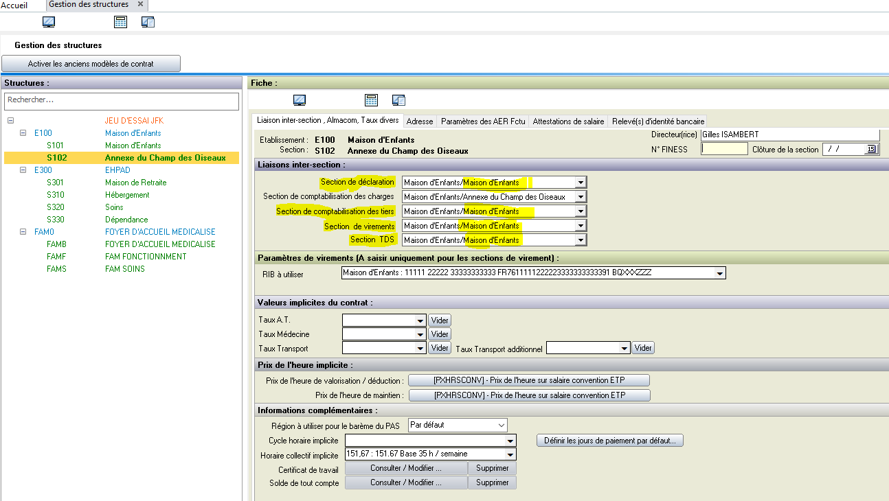This screenshot has width=889, height=501.
Task: Click Supprimer for Certificat de travail
Action: (x=492, y=468)
